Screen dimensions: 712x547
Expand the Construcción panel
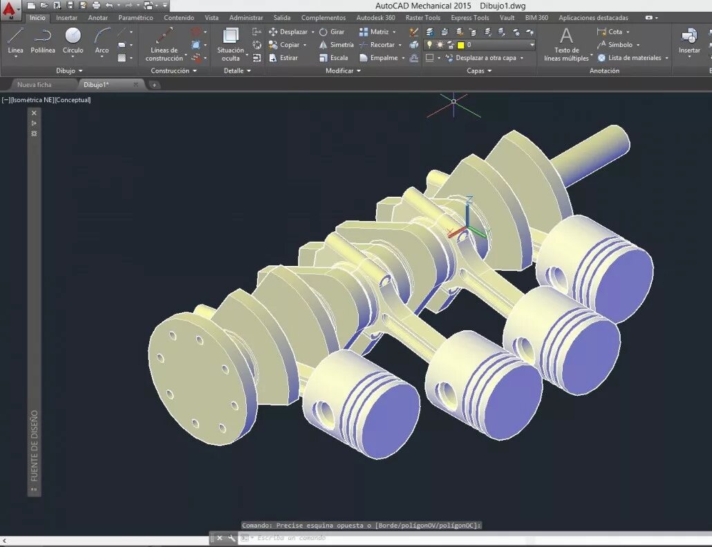(x=174, y=70)
